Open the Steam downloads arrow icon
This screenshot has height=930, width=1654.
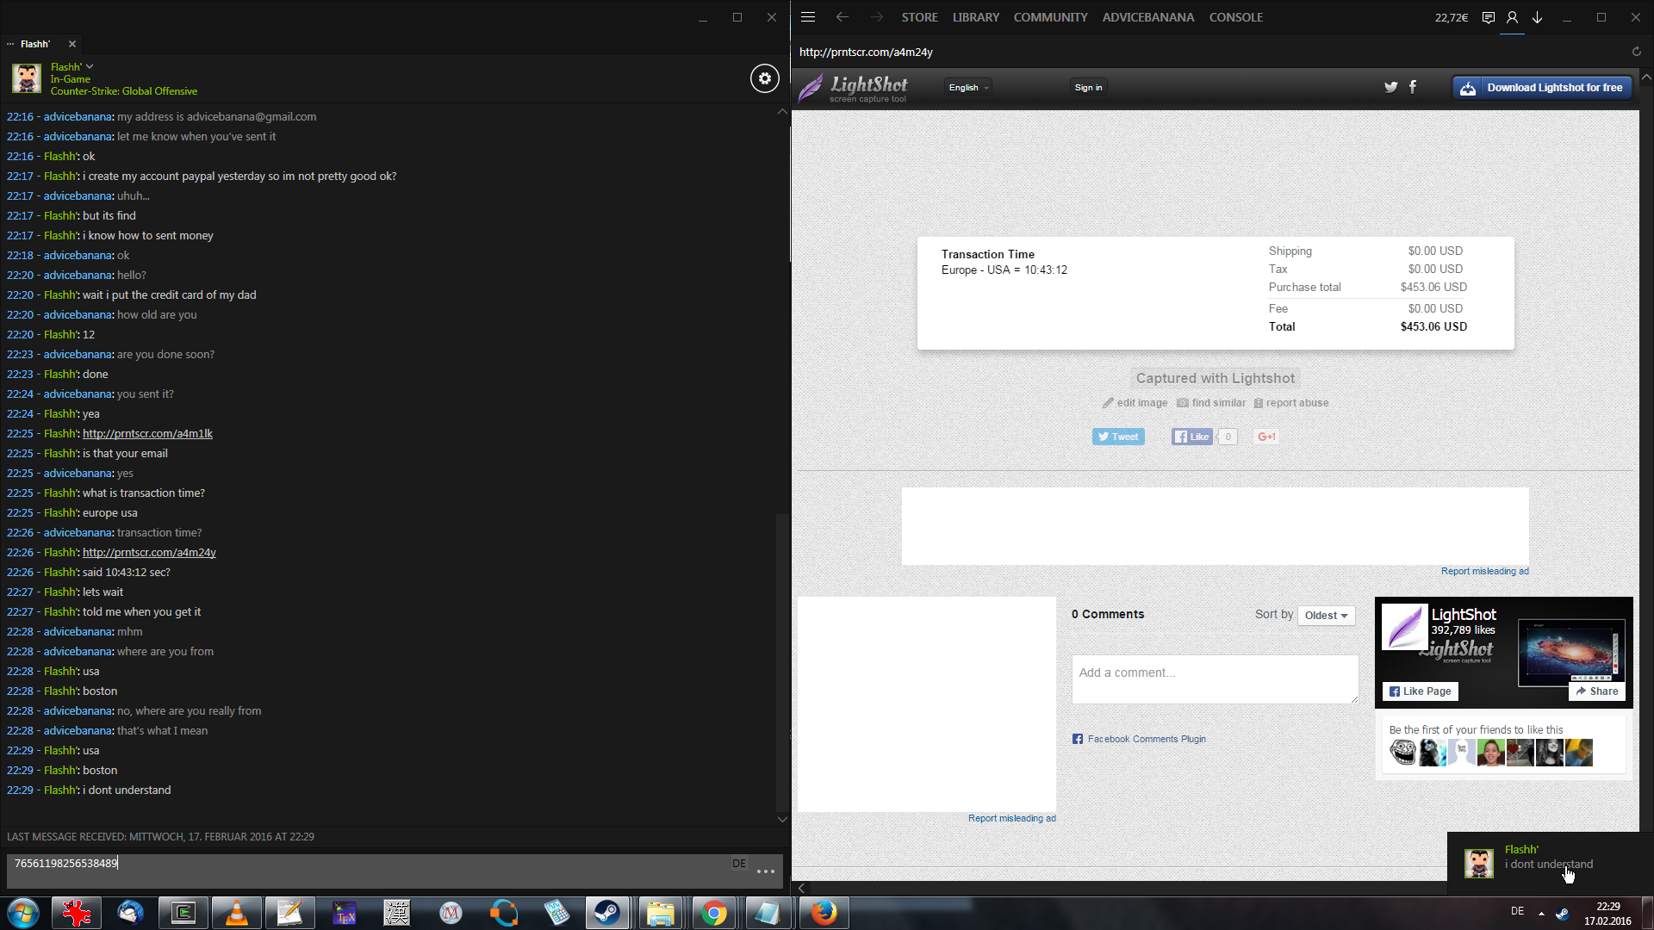click(1537, 17)
